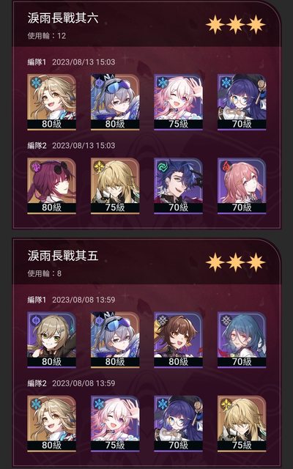Viewport: 293px width, 469px height.
Task: Click the 使用輪:12 cycle count label
Action: tap(47, 36)
